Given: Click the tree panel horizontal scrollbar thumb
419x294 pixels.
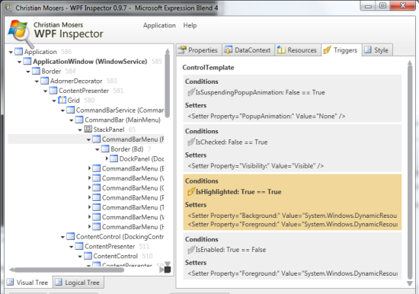Looking at the screenshot, I should tap(69, 270).
